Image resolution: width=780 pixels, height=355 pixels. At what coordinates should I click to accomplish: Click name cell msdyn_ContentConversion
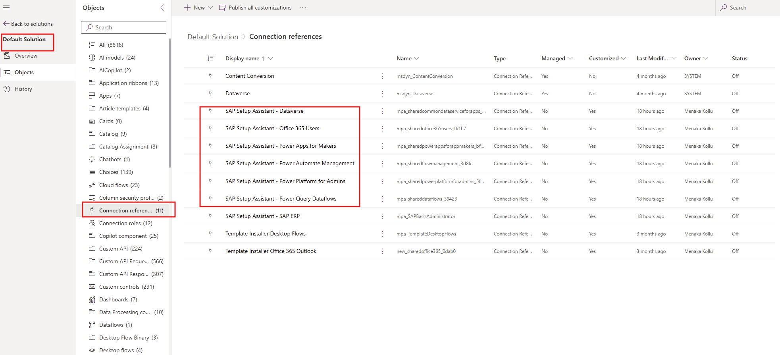pos(424,76)
